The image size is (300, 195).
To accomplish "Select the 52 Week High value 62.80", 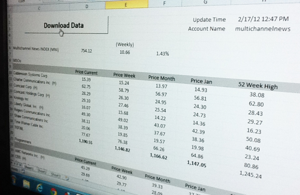I will pos(256,104).
